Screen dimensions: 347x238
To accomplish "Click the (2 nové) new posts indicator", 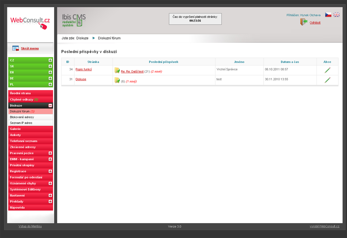I will coord(156,71).
